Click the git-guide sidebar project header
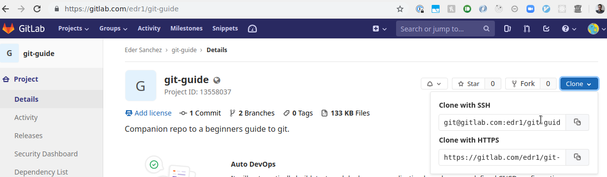Image resolution: width=607 pixels, height=177 pixels. (51, 53)
